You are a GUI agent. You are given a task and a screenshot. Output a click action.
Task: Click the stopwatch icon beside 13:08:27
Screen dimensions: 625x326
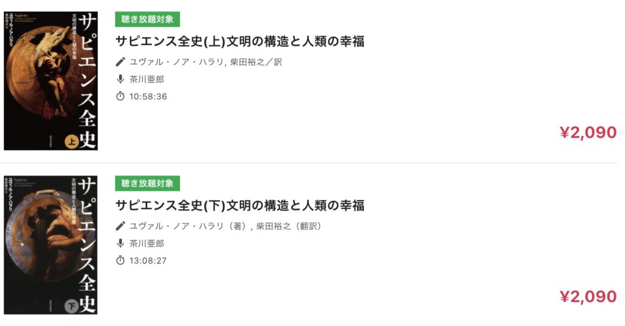point(120,260)
